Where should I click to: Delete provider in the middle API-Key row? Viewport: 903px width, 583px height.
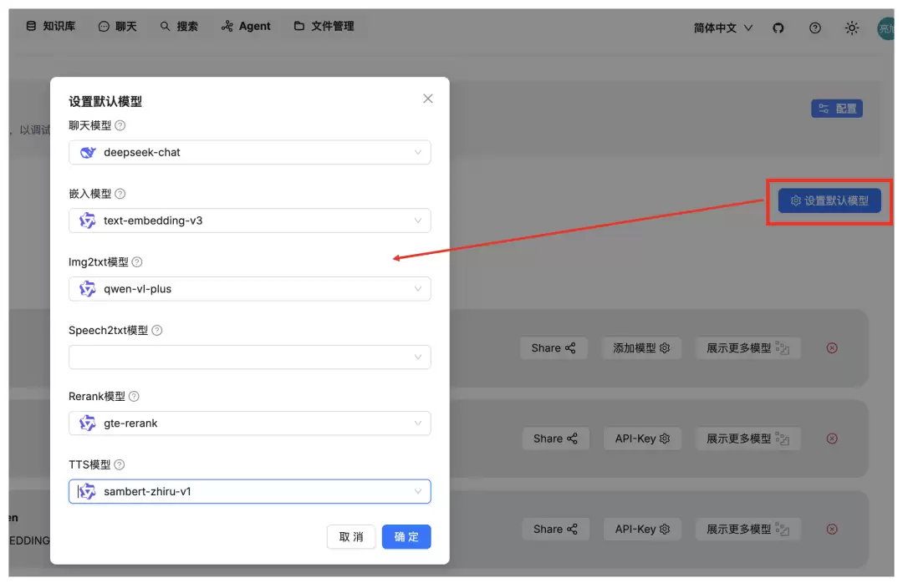[x=832, y=439]
